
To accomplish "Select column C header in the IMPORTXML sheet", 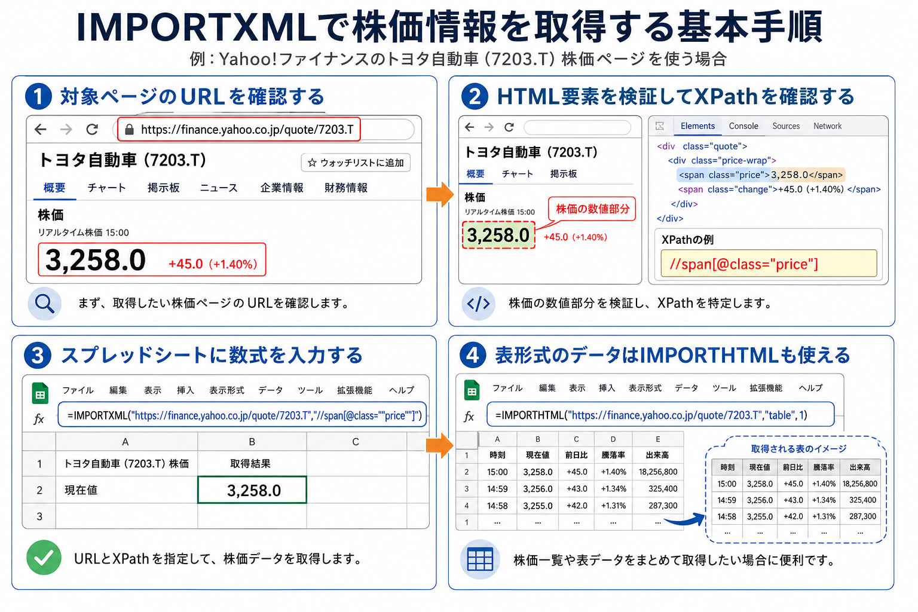I will tap(356, 442).
